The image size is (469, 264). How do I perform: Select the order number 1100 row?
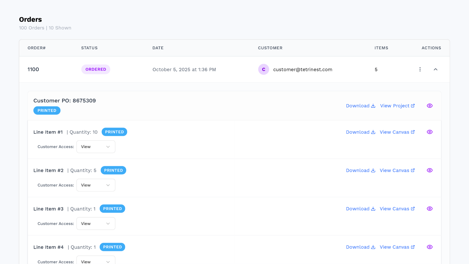pyautogui.click(x=33, y=69)
